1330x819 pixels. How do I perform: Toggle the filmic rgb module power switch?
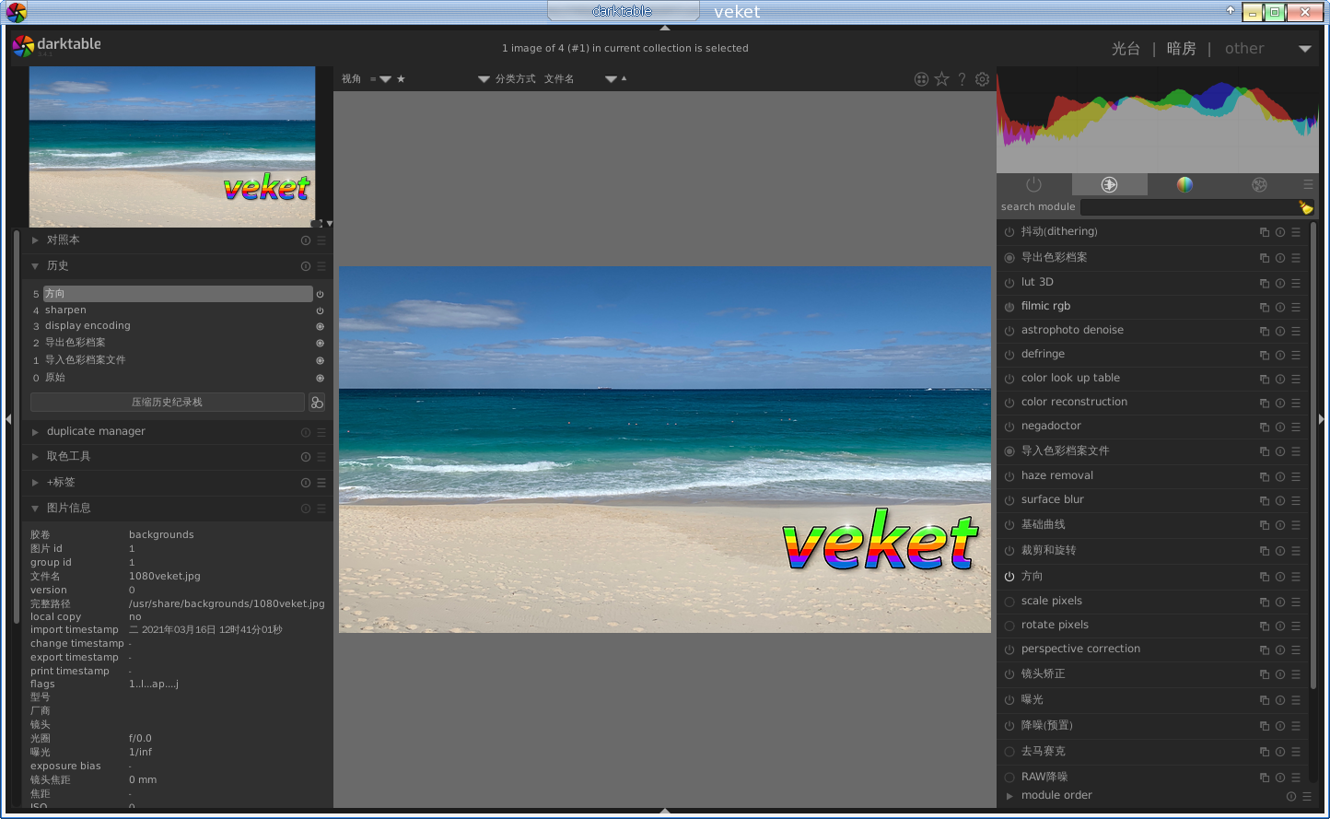point(1009,307)
